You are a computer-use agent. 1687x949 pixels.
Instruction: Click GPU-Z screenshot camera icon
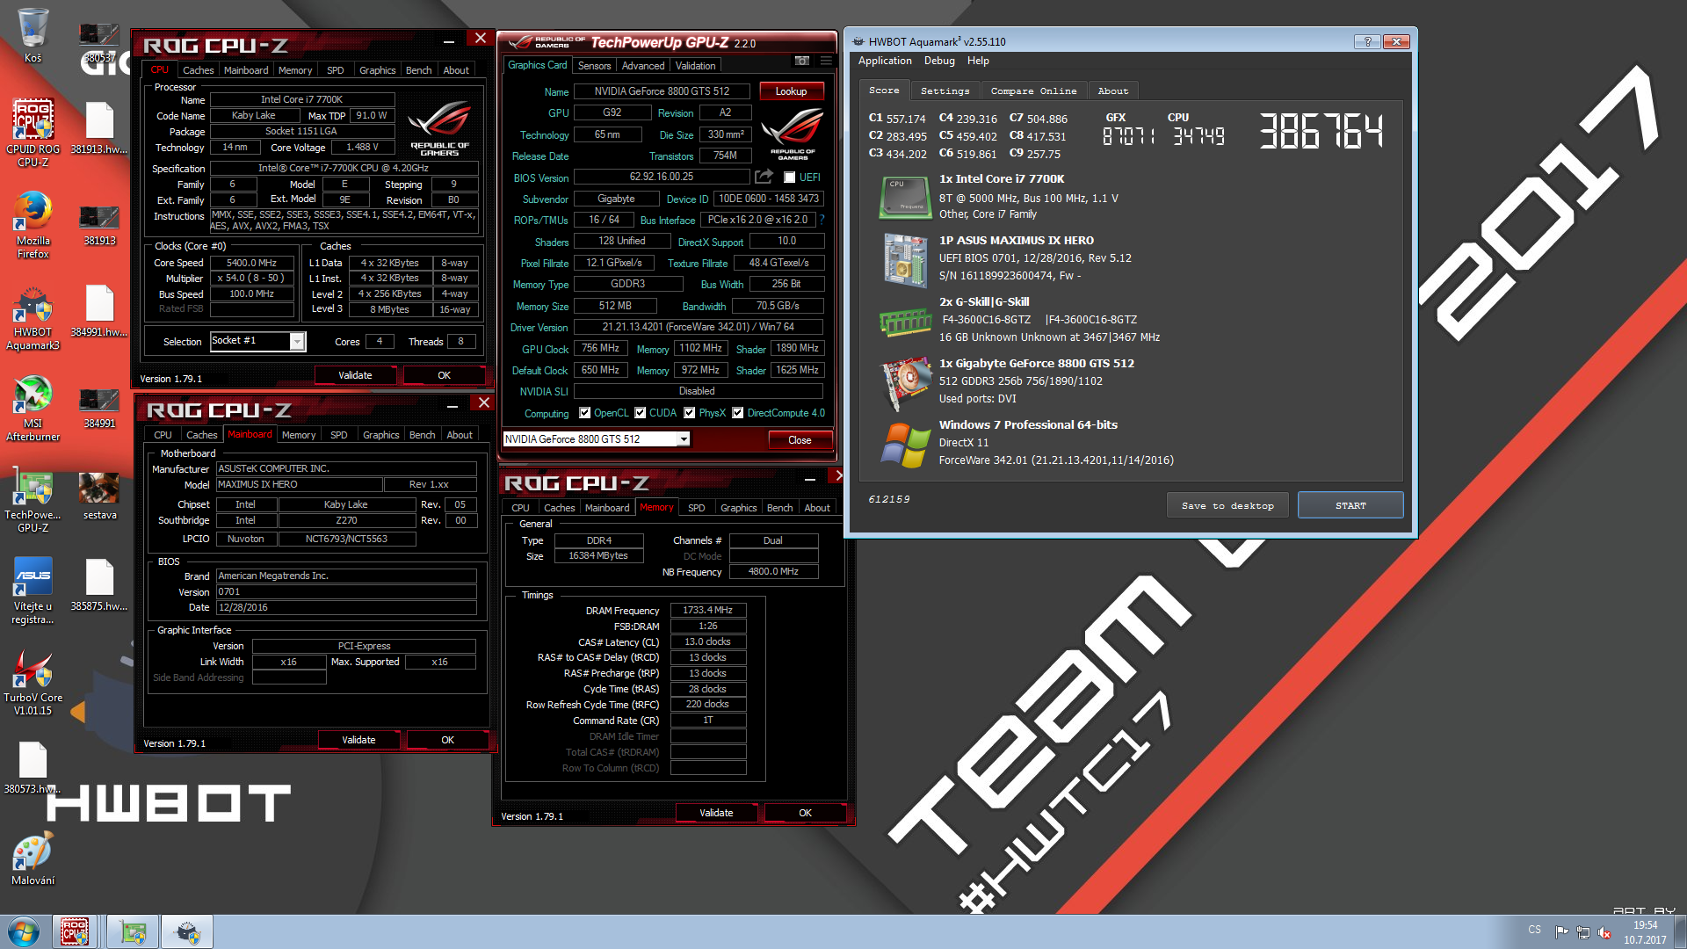click(802, 61)
